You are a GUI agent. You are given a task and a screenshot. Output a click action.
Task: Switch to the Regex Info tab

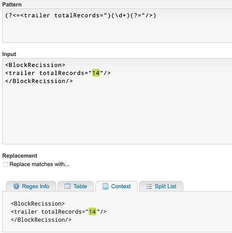31,186
